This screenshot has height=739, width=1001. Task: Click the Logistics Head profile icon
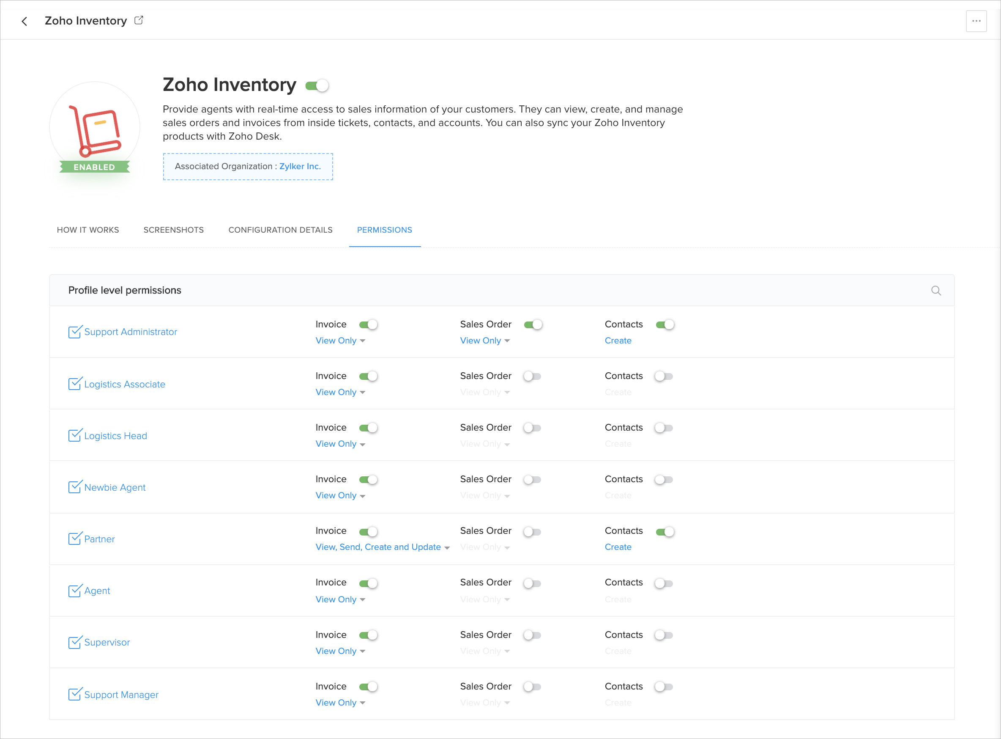pyautogui.click(x=75, y=436)
